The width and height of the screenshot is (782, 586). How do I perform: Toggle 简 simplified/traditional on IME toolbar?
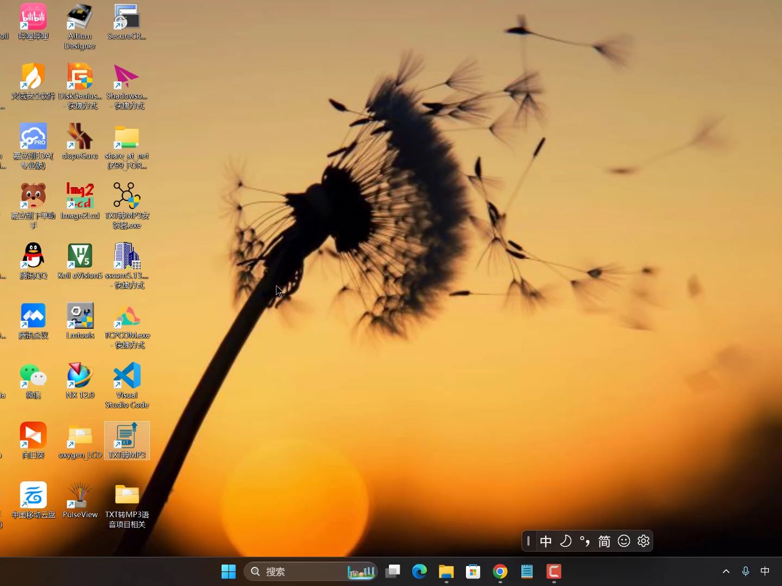pyautogui.click(x=604, y=541)
